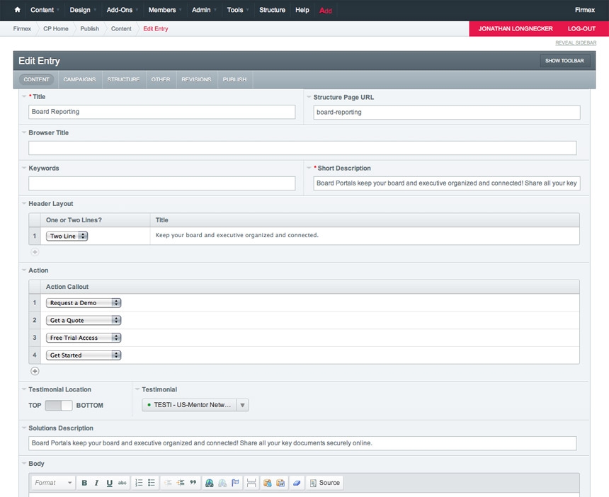Insert a link using the globe icon
The width and height of the screenshot is (609, 497).
(210, 483)
